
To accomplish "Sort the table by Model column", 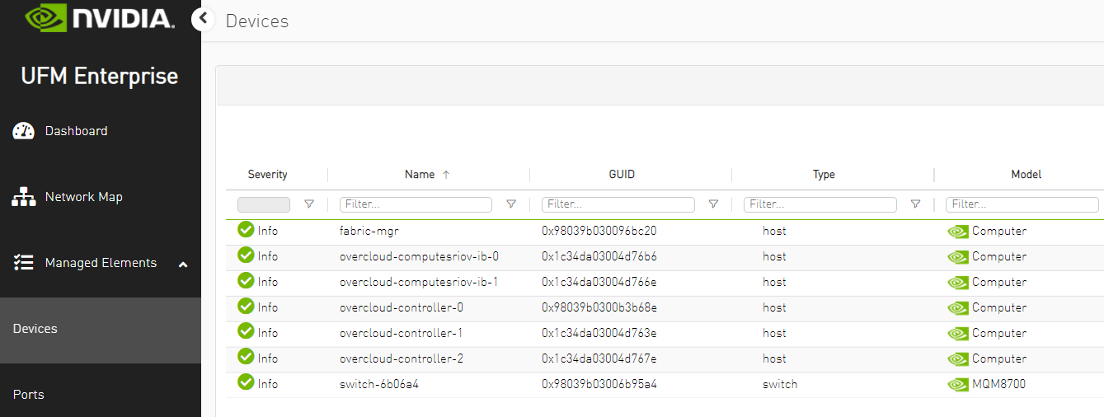I will (x=1026, y=175).
